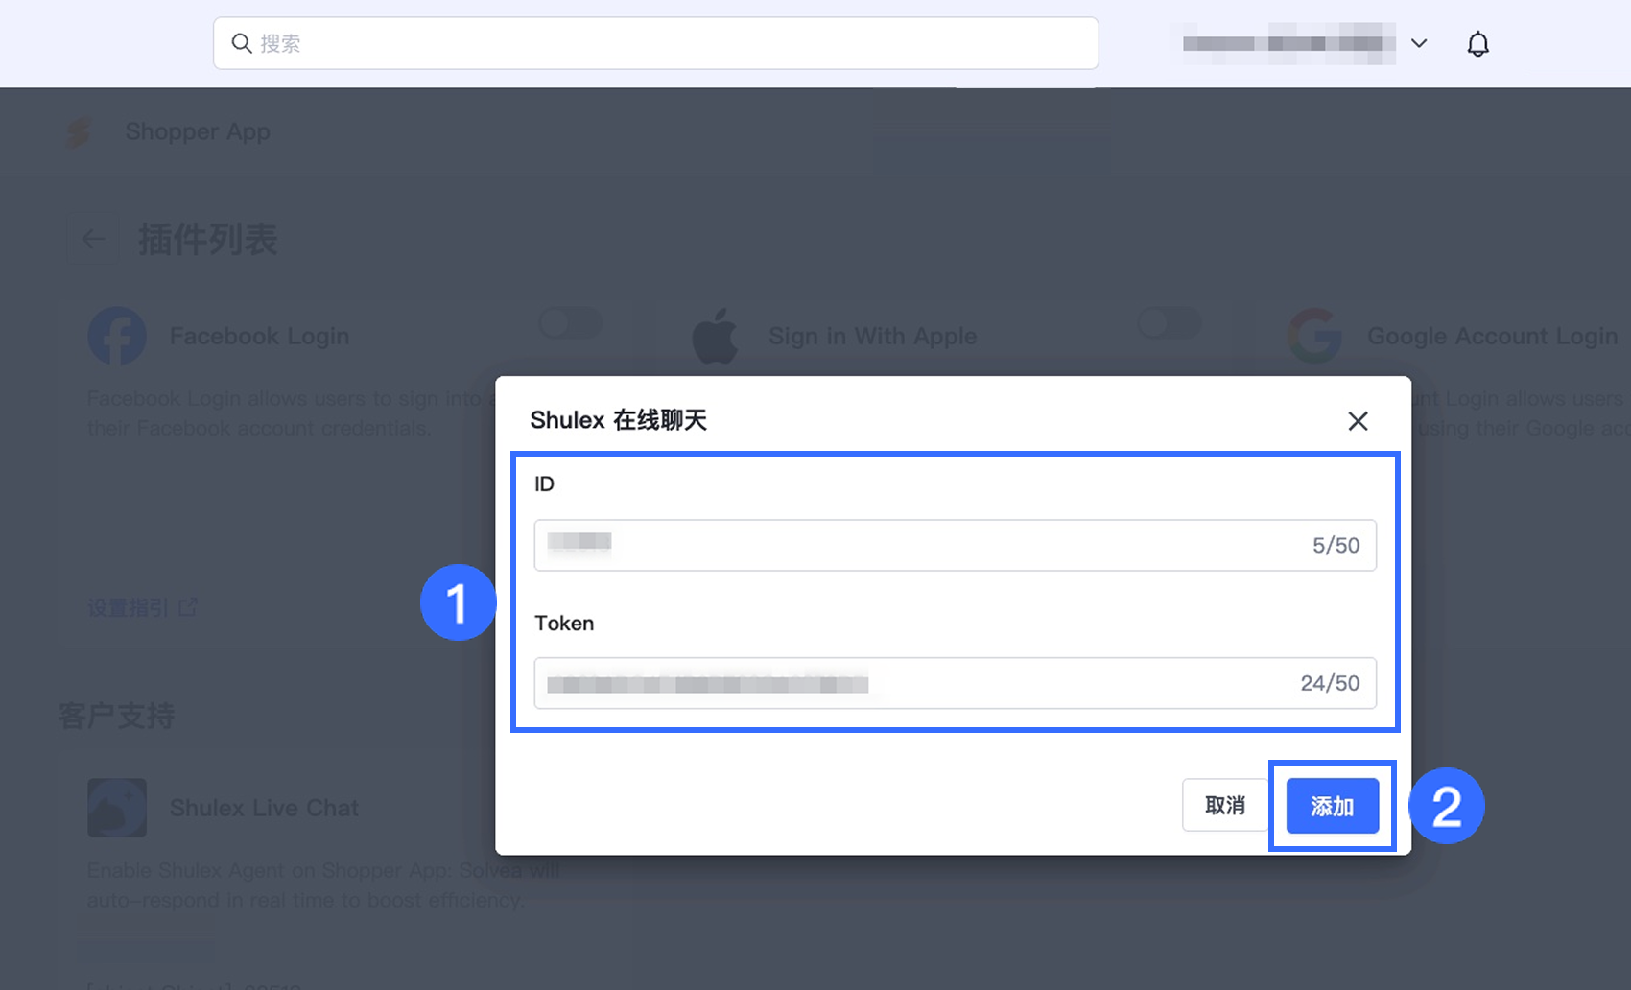Click the Shulex Live Chat app icon
The width and height of the screenshot is (1631, 990).
(x=117, y=808)
